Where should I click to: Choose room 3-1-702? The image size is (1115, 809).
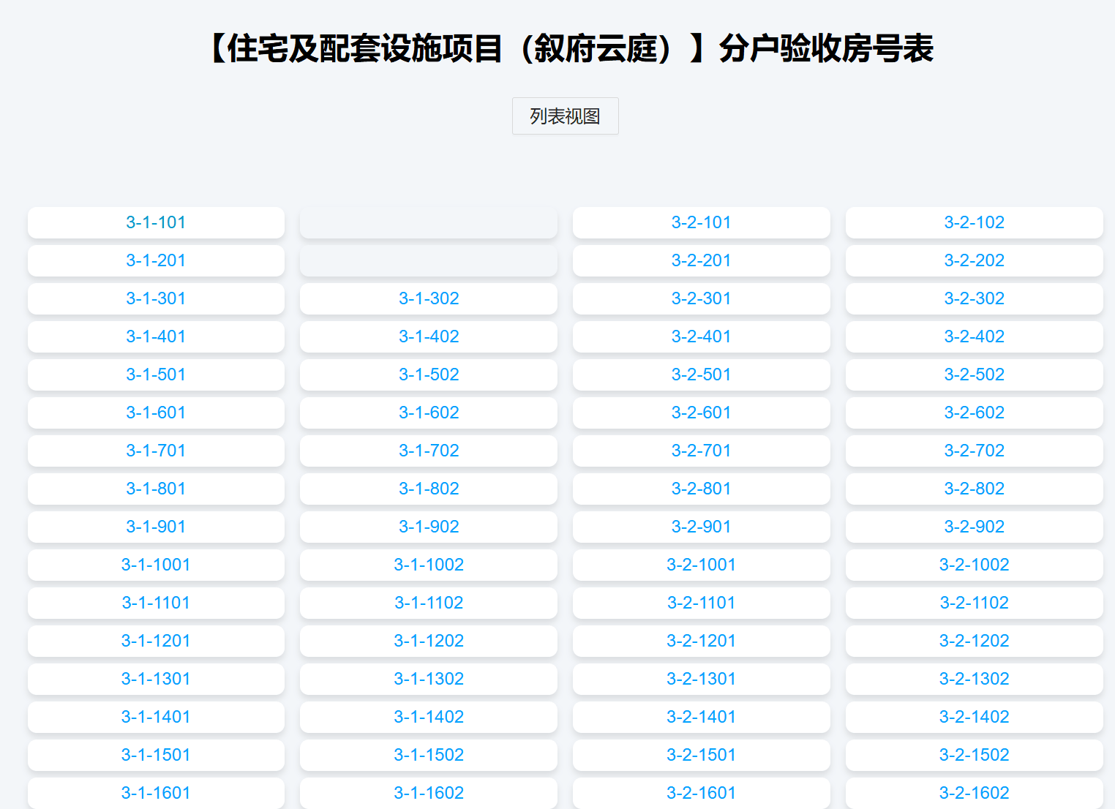[x=429, y=451]
